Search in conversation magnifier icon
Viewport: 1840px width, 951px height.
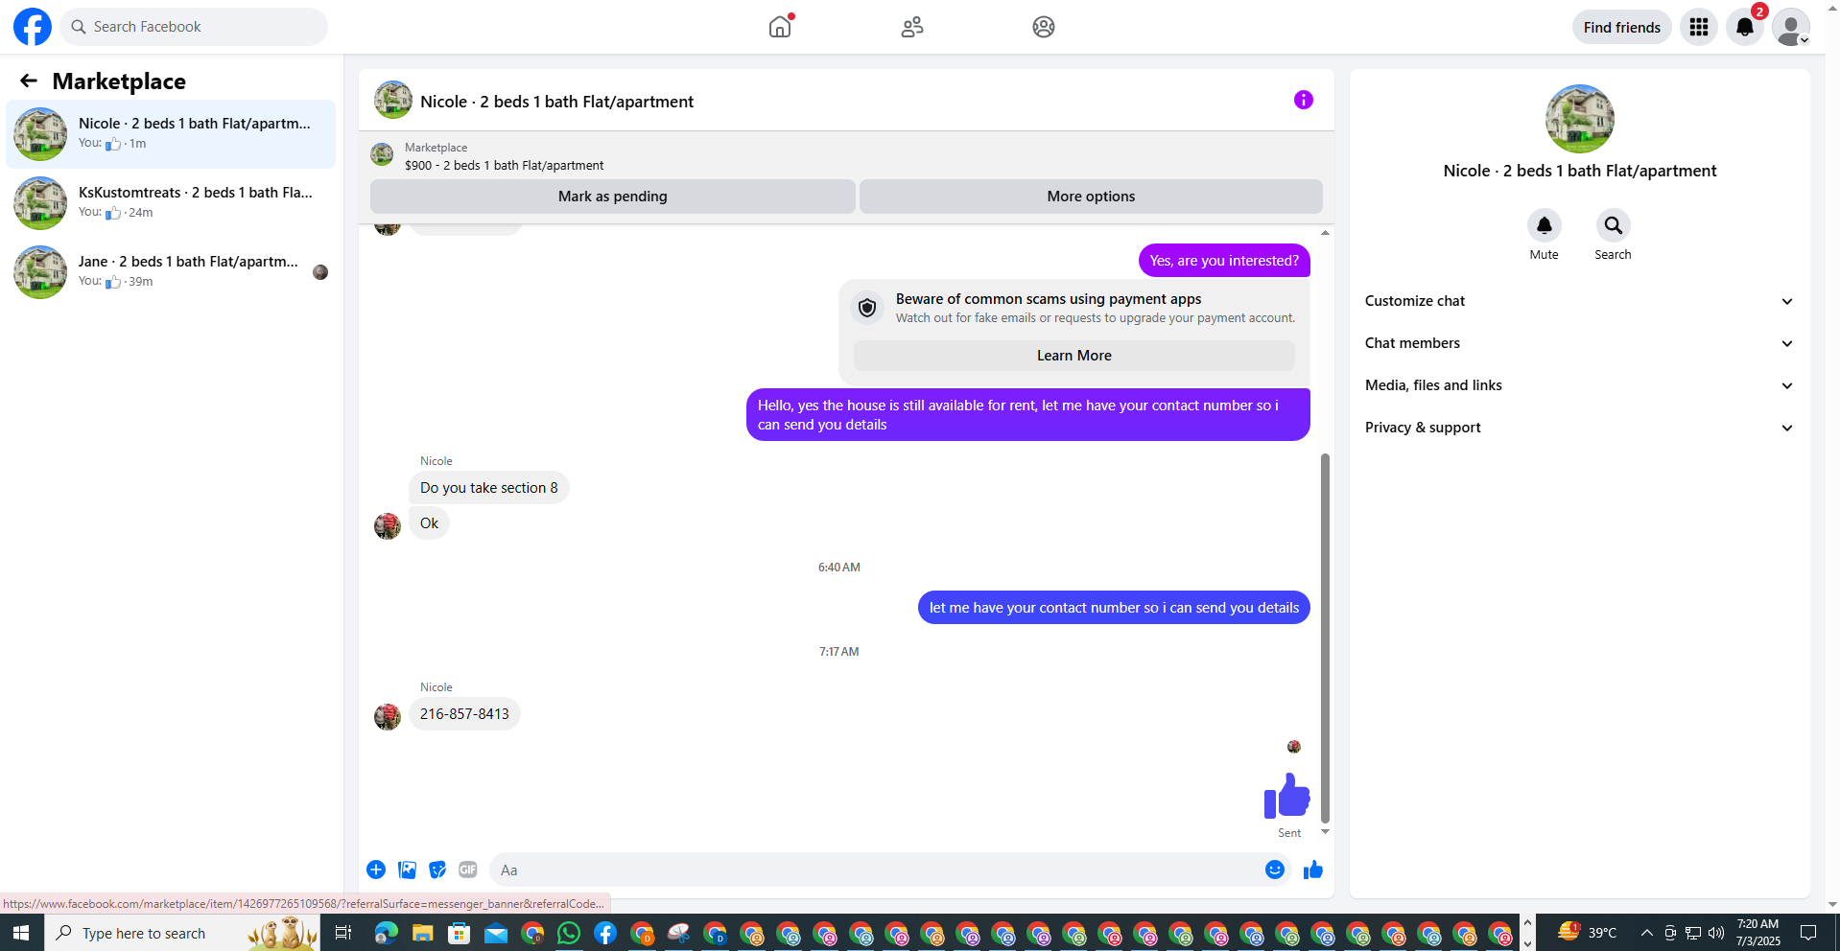click(1614, 225)
